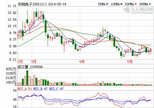Click the 9.37 price axis label
Viewport: 154px width, 108px height.
[x=13, y=40]
